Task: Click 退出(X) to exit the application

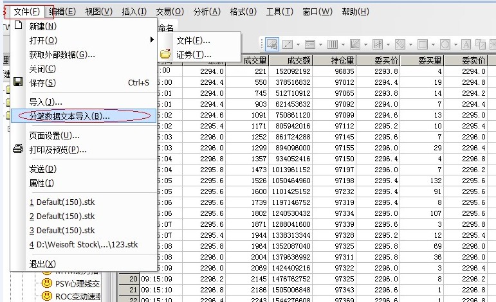Action: tap(42, 264)
